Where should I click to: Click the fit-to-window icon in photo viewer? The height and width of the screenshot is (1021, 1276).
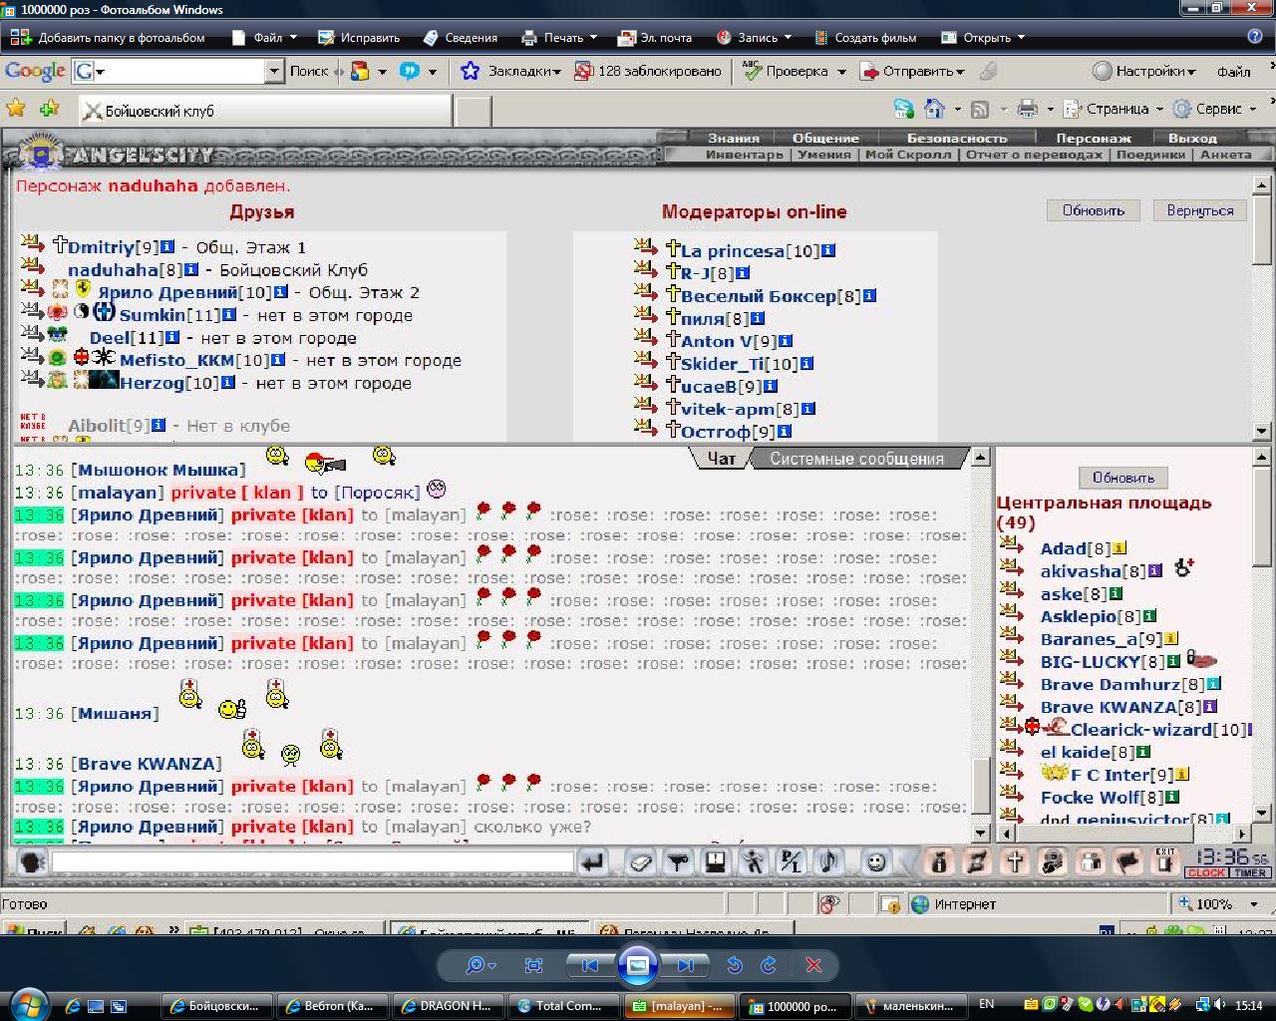(x=533, y=965)
